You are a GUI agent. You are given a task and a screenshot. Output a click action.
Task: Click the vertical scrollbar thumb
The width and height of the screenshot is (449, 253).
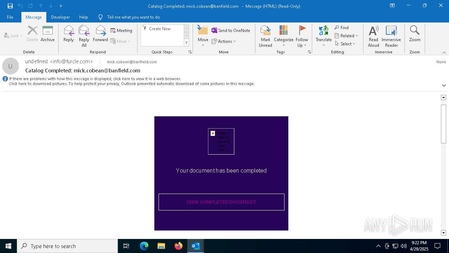(x=443, y=124)
